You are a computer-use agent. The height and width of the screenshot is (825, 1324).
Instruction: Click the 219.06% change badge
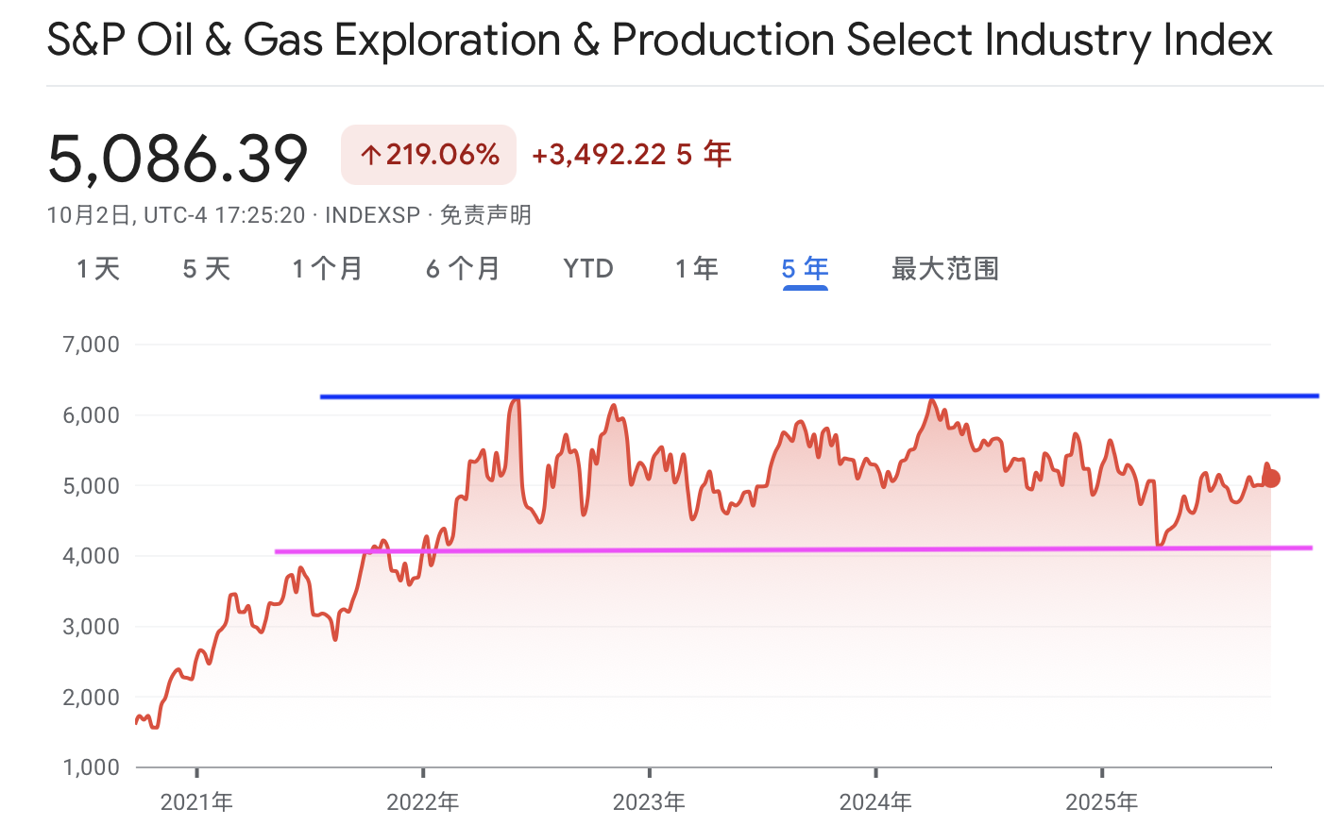[x=429, y=155]
